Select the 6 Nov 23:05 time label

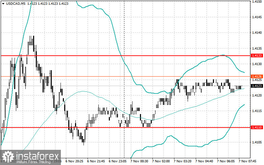tap(118, 161)
